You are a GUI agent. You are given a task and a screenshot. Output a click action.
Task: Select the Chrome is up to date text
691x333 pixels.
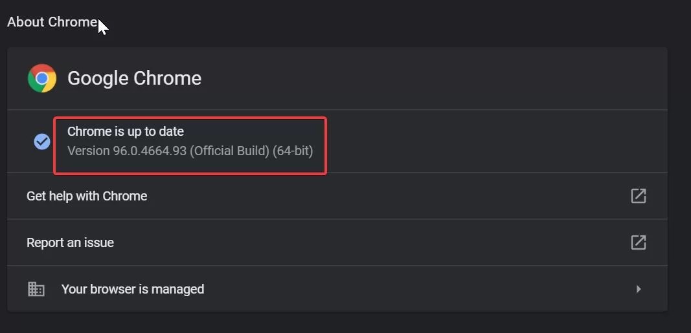coord(126,131)
